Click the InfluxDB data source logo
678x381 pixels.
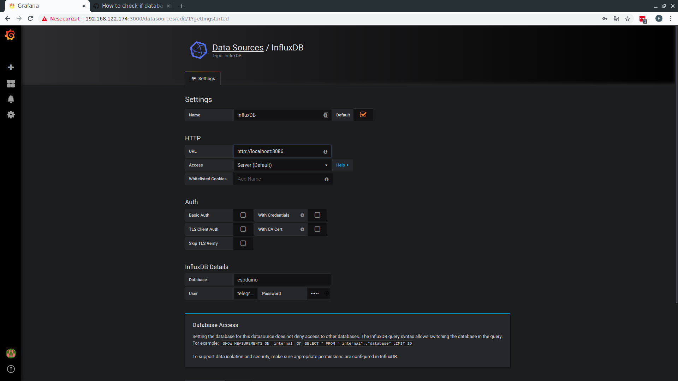click(198, 50)
